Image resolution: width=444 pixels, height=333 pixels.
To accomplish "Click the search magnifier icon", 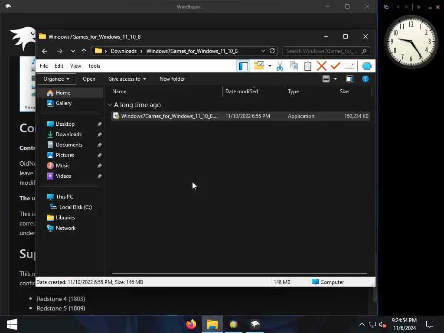I will (x=364, y=51).
